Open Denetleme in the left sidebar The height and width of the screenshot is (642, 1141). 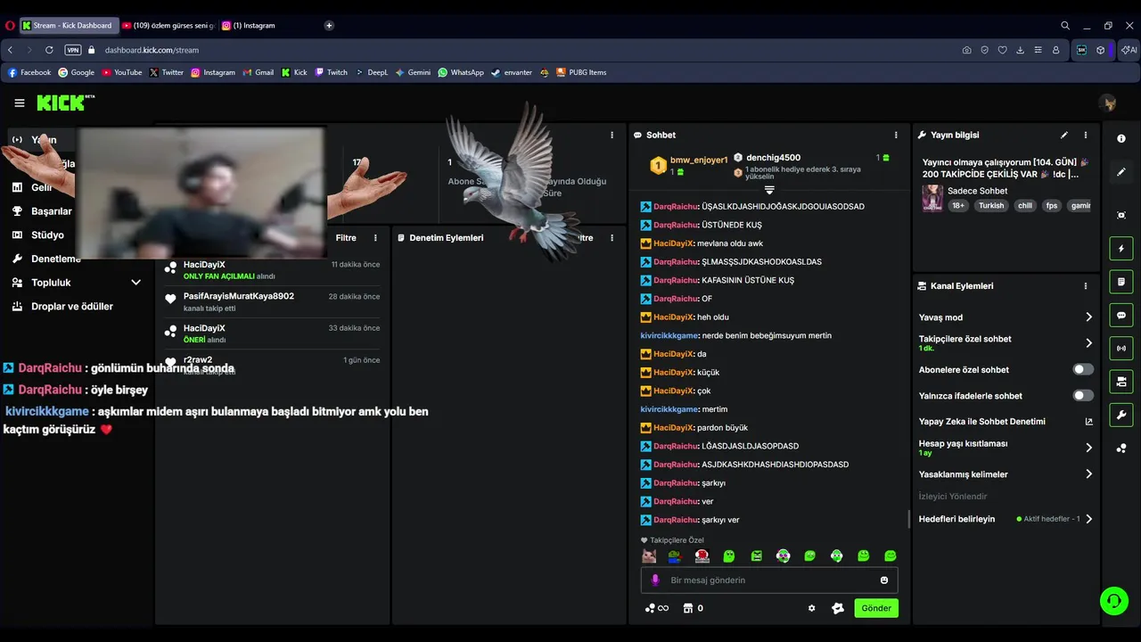pyautogui.click(x=46, y=259)
